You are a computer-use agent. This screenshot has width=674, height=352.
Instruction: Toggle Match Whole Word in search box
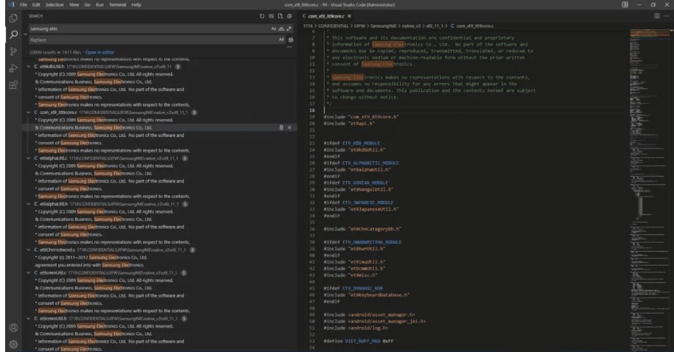click(x=281, y=29)
